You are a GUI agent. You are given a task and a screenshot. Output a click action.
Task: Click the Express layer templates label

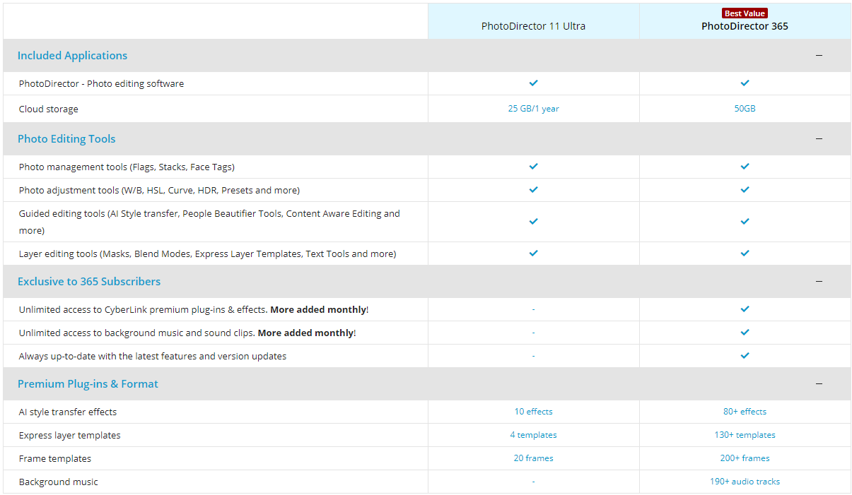(70, 435)
